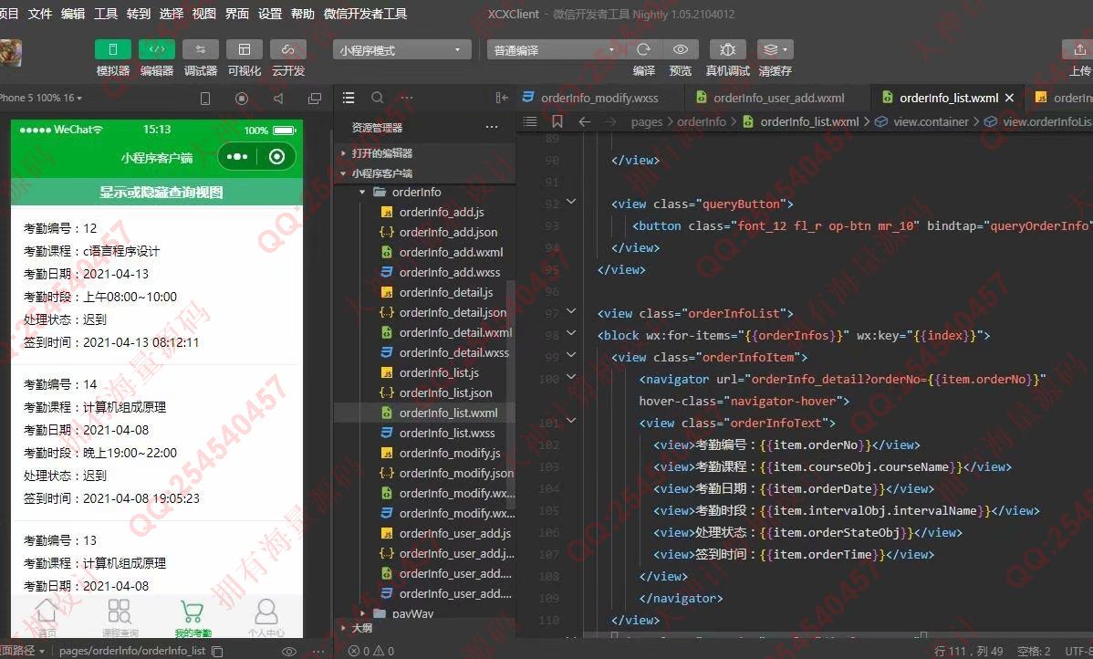Click the bookmark icon in editor breadcrumb bar
Viewport: 1093px width, 659px height.
[557, 121]
